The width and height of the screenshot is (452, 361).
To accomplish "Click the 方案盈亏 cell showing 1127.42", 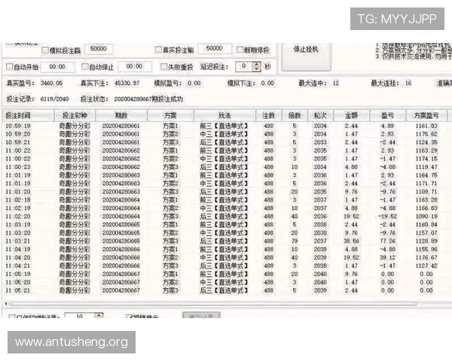I will pos(426,266).
